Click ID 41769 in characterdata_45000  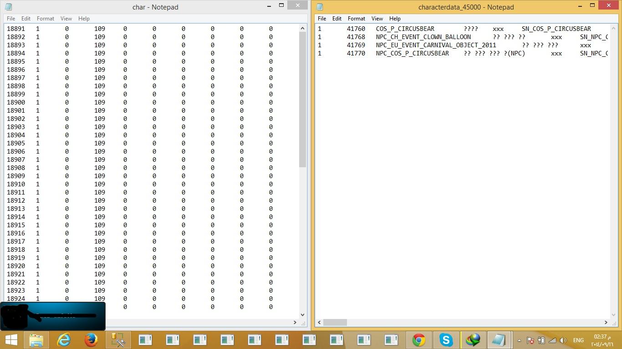356,45
